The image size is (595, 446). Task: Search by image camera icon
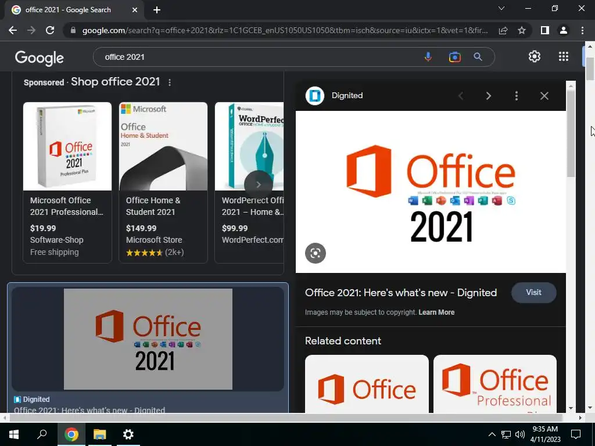pos(454,57)
